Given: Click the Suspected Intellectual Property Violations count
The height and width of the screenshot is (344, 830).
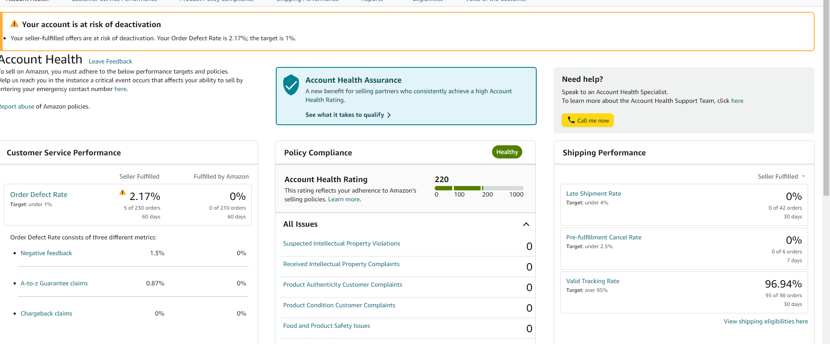Looking at the screenshot, I should click(529, 246).
